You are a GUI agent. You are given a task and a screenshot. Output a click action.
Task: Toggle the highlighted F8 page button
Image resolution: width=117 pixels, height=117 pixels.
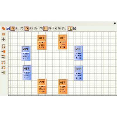coord(45,28)
